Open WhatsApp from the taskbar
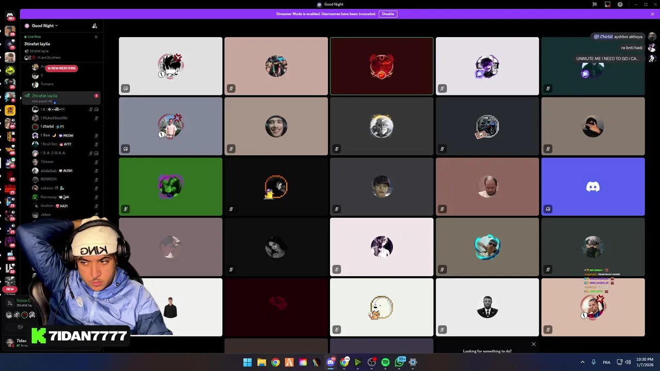 pyautogui.click(x=399, y=362)
